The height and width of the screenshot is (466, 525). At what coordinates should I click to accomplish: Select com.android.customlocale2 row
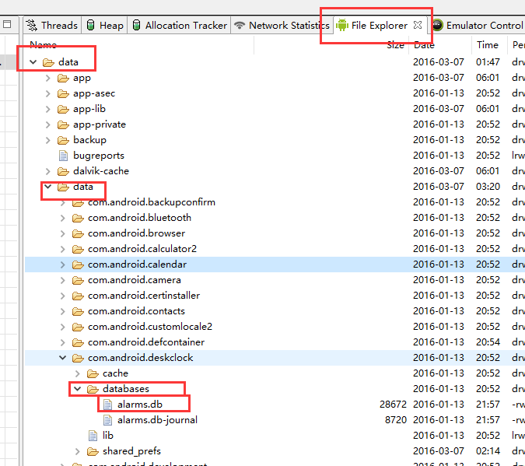click(x=275, y=327)
